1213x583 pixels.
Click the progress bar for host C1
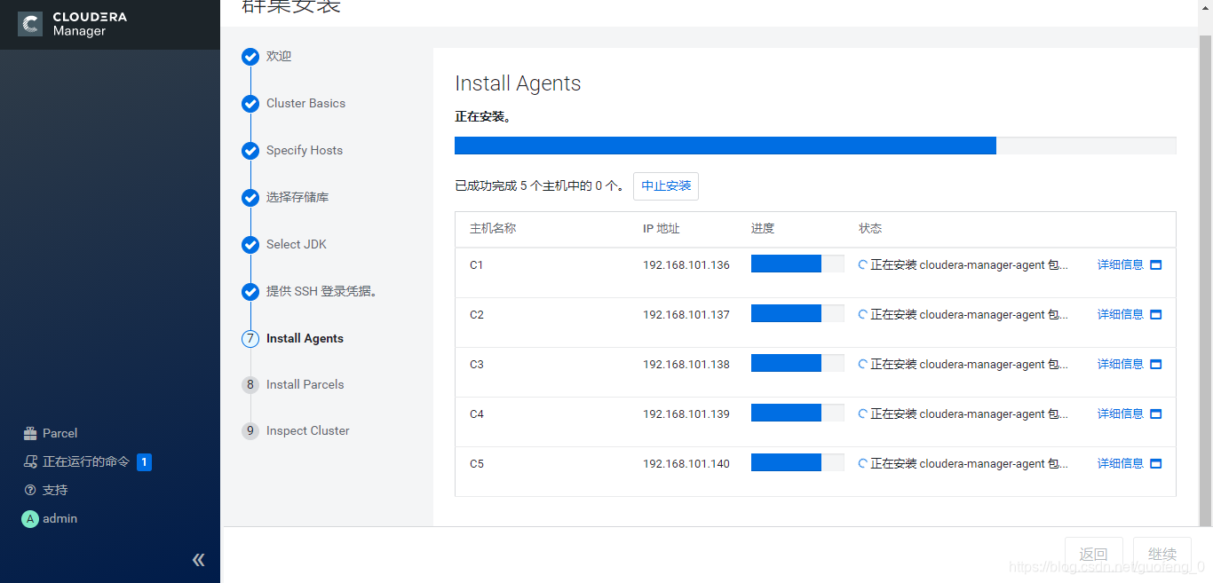pos(797,264)
